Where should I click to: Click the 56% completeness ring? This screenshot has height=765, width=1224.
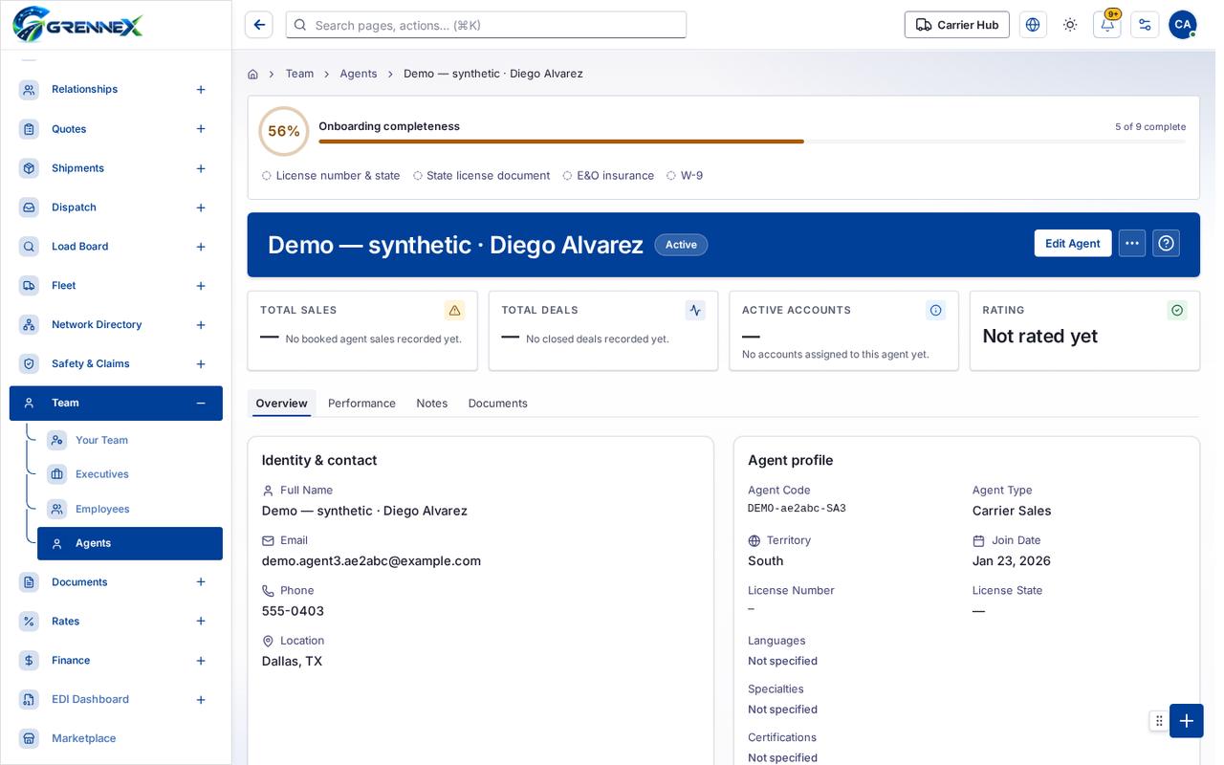coord(284,131)
